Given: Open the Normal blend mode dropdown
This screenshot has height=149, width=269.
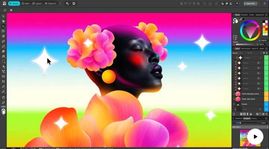Looking at the screenshot, I should [x=253, y=53].
